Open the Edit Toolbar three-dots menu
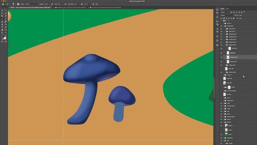Viewport: 257px width, 145px height. point(6,33)
